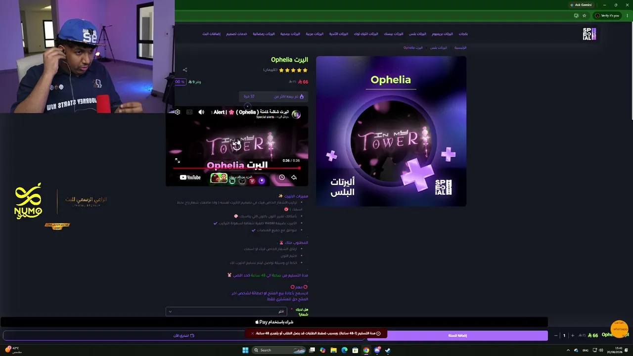Decrease the product quantity
The image size is (633, 356).
pyautogui.click(x=556, y=335)
